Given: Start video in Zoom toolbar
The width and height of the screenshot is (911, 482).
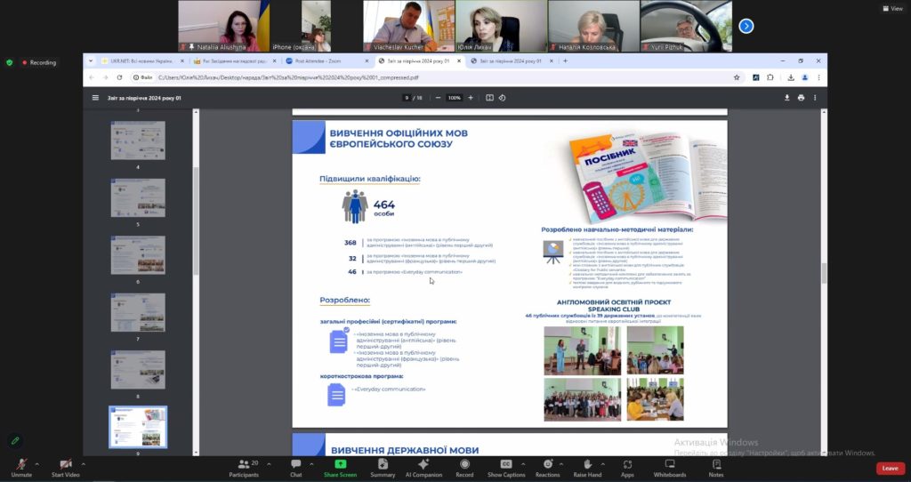Looking at the screenshot, I should pos(65,468).
